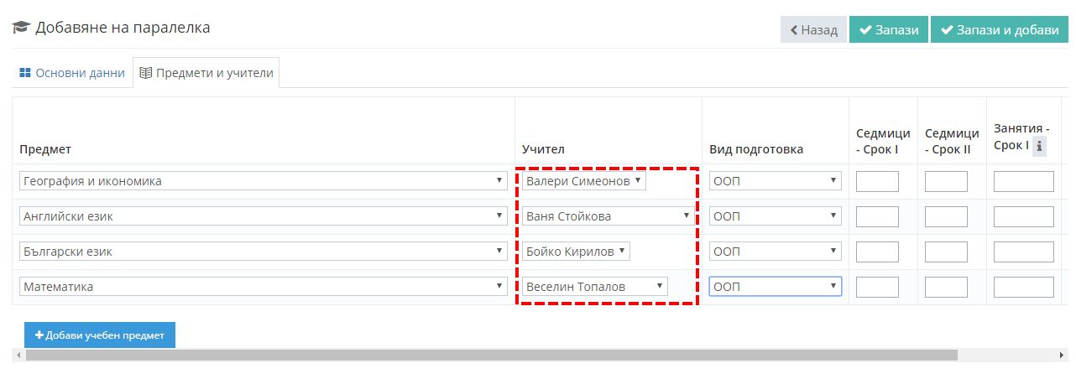The height and width of the screenshot is (379, 1076).
Task: Click the Седмици - Срок I field for География
Action: pyautogui.click(x=877, y=181)
